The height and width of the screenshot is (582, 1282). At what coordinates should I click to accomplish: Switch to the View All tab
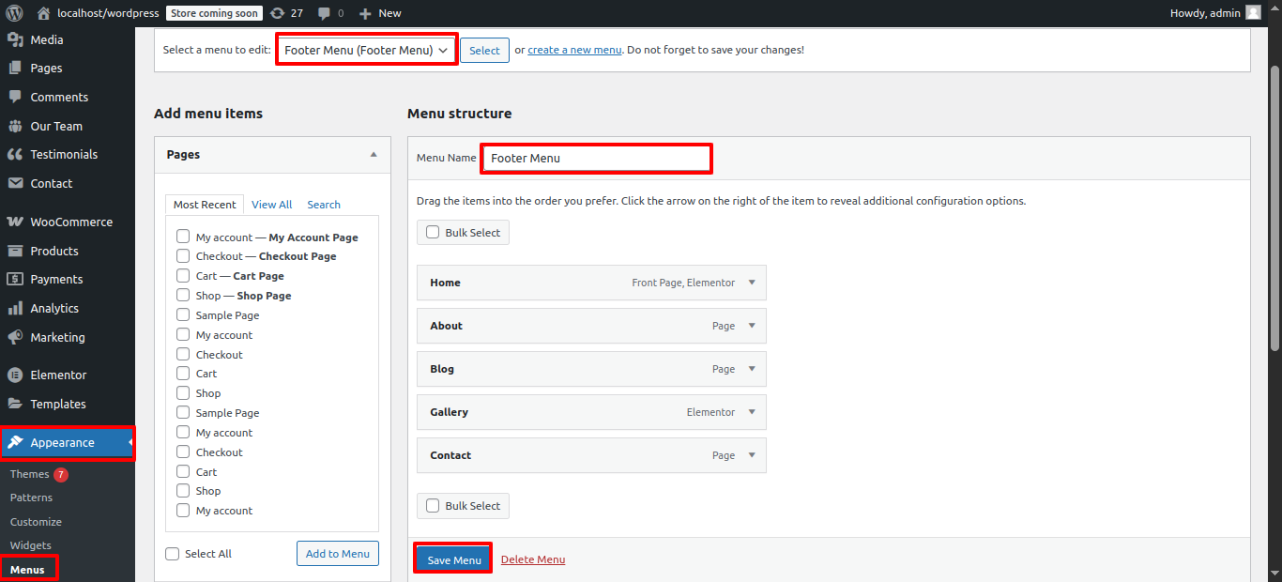click(271, 205)
